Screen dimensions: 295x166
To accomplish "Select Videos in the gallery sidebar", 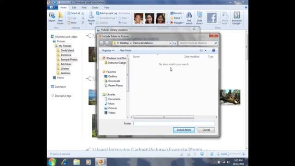I will click(59, 77).
